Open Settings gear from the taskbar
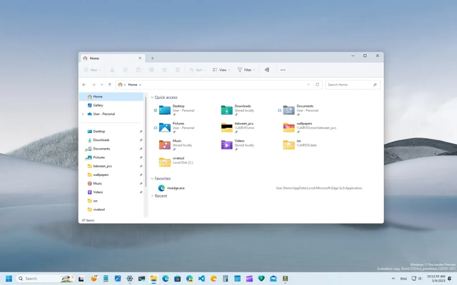 pos(130,279)
